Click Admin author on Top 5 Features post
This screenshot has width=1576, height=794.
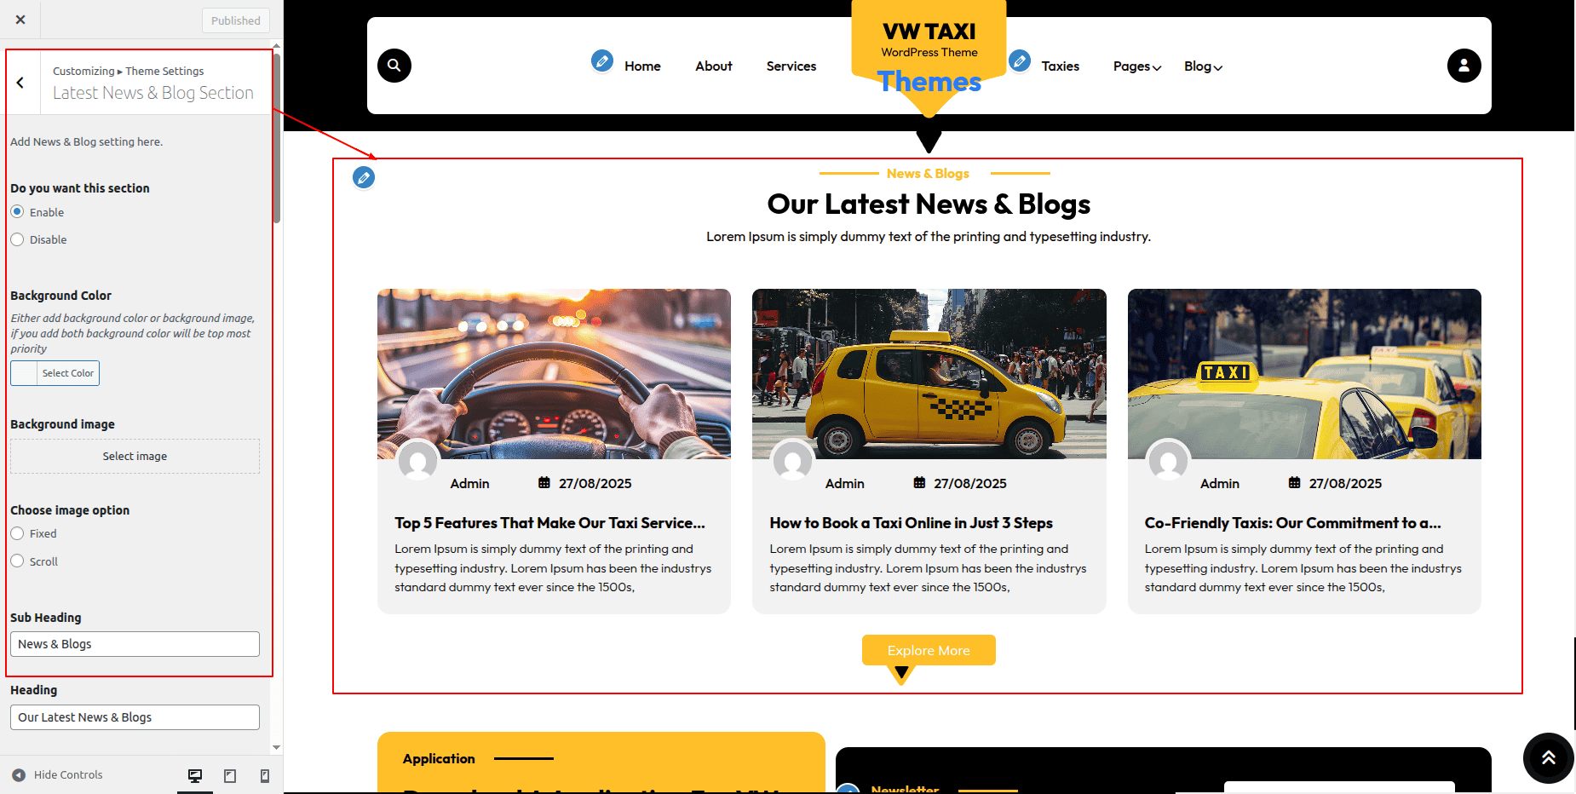[x=470, y=484]
